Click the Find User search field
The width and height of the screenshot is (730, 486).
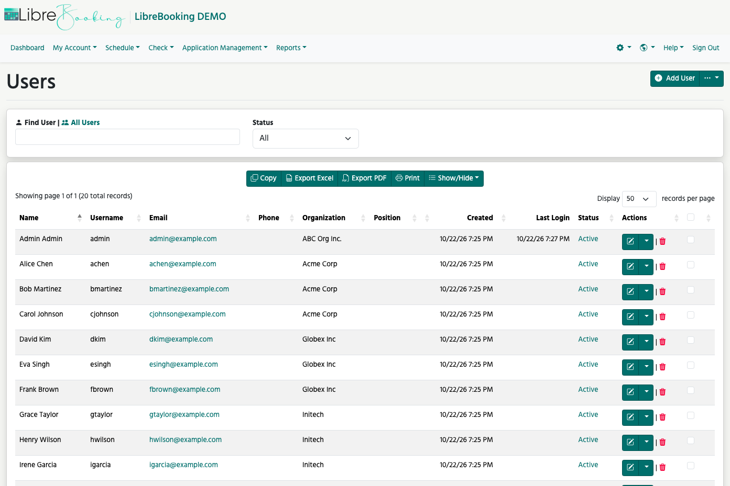127,137
